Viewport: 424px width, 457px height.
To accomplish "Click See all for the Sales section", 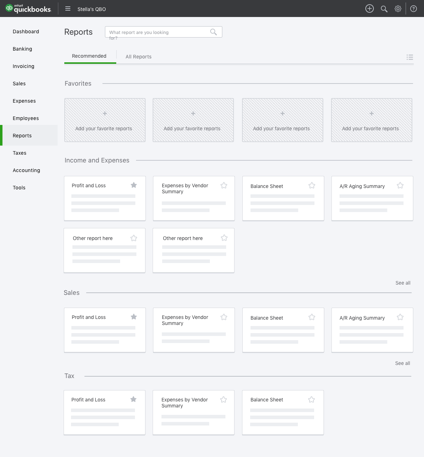I will point(402,363).
